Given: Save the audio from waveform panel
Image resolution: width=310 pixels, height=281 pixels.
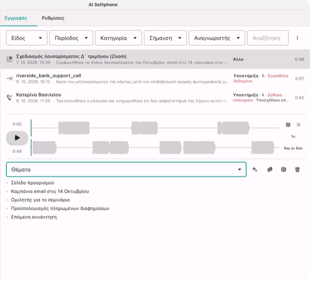Looking at the screenshot, I should (x=288, y=125).
